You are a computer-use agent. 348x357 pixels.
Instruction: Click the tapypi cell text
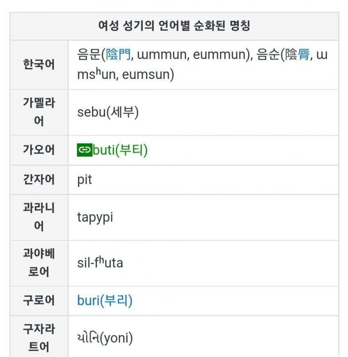(95, 217)
